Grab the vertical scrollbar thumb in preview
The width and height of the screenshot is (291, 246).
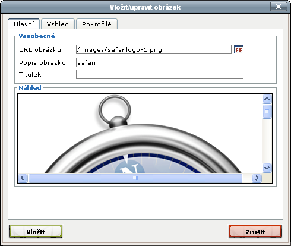(267, 111)
